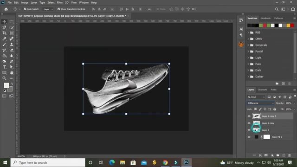This screenshot has width=297, height=167.
Task: Hide the Layer 1 copy layer
Action: click(x=249, y=123)
